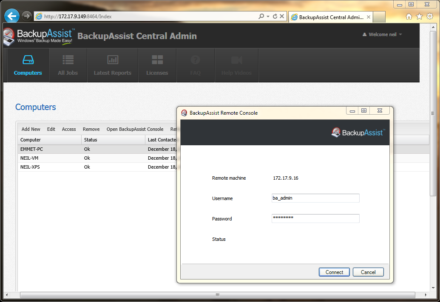Screen dimensions: 440x302
Task: Click the BackupAssist logo in dialog banner
Action: 358,133
